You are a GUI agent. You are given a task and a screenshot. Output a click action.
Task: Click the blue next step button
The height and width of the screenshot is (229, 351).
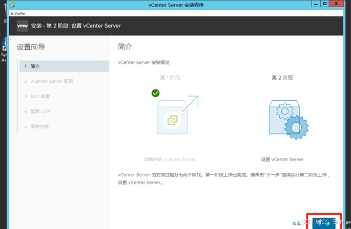coord(324,223)
